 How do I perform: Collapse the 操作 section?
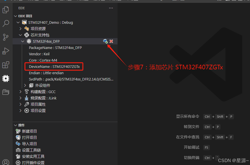pos(15,125)
